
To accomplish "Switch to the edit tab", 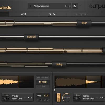I will (24, 14).
